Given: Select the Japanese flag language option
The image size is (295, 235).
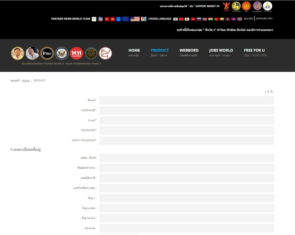Looking at the screenshot, I should [x=187, y=19].
